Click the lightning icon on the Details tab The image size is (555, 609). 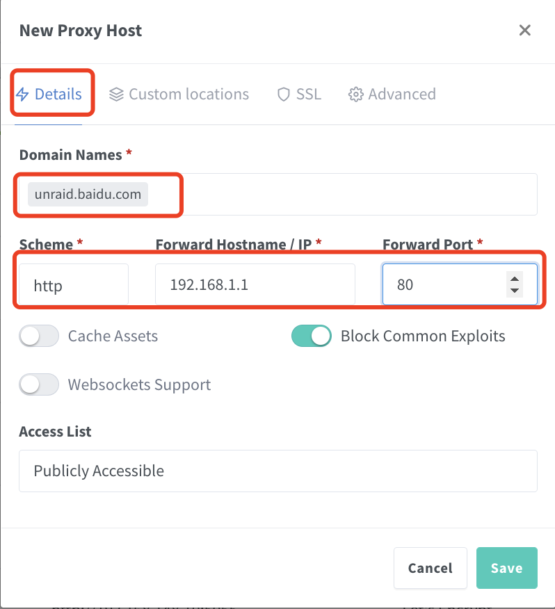pyautogui.click(x=24, y=94)
